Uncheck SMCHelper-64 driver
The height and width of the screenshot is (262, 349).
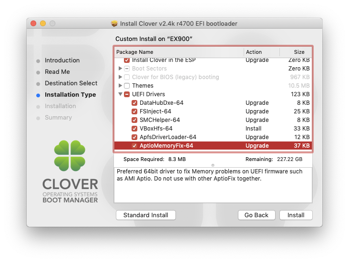[x=134, y=120]
